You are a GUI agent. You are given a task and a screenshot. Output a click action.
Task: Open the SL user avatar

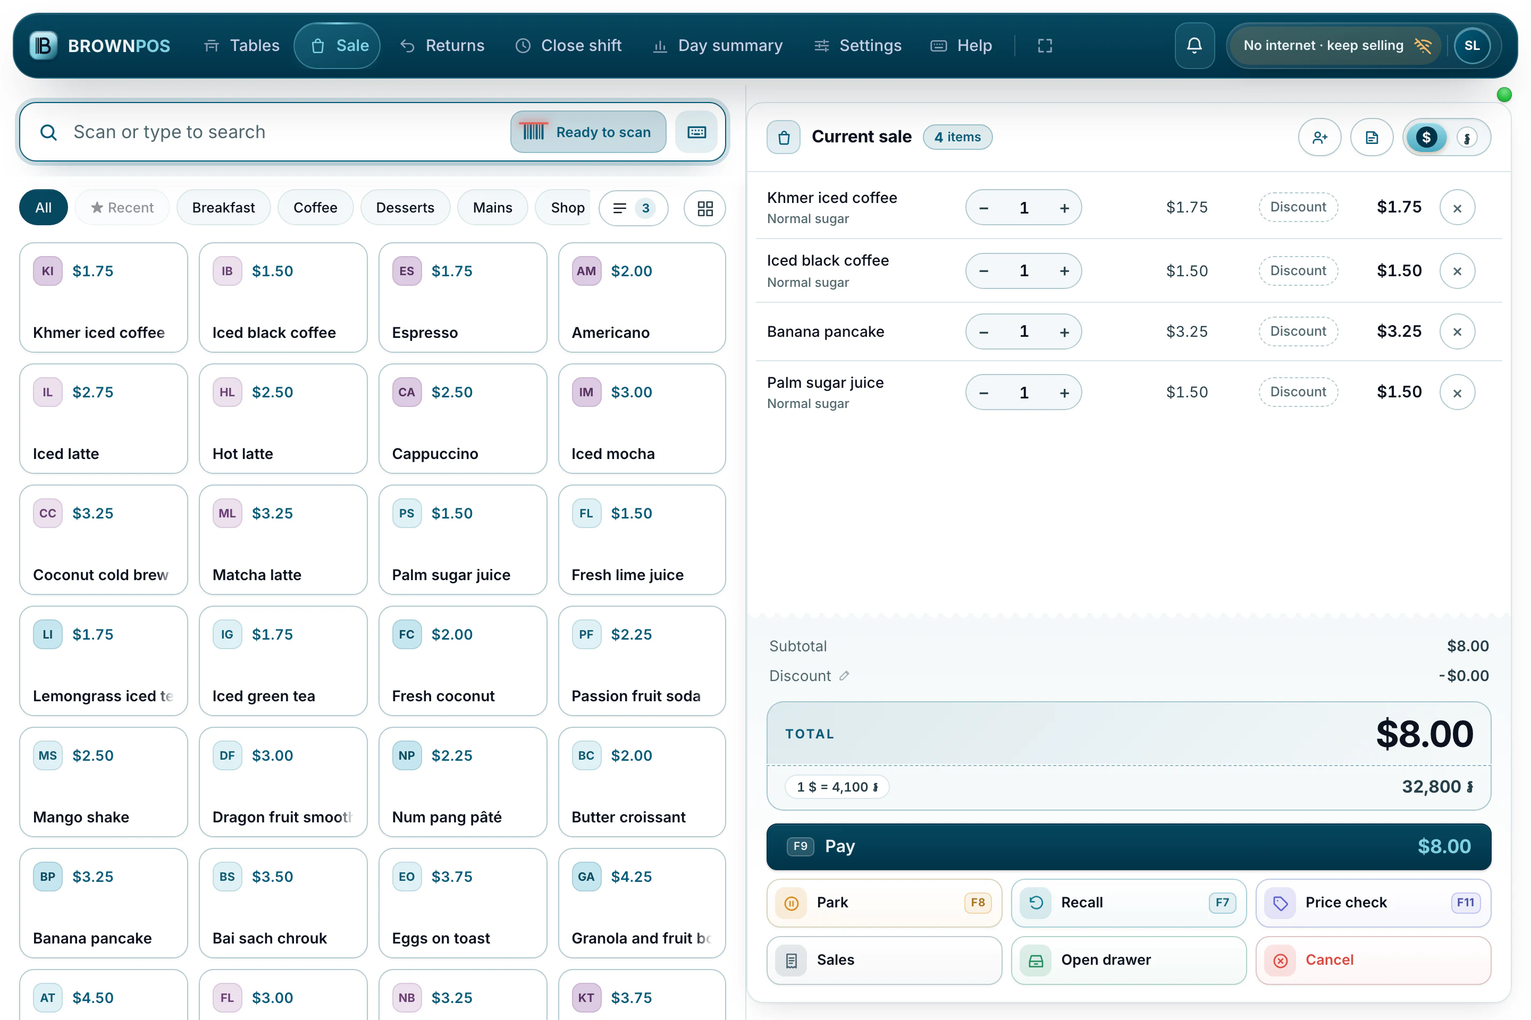(1472, 46)
